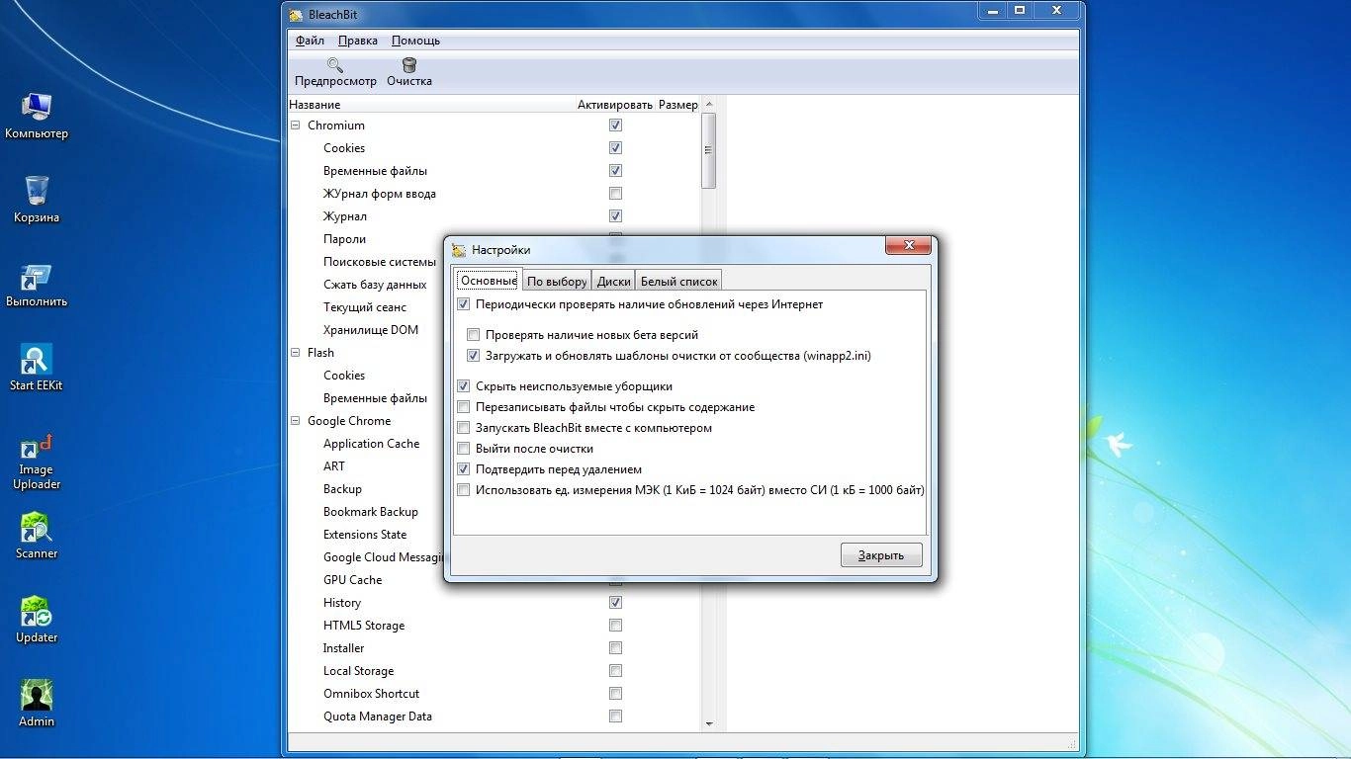Enable overwriting files to hide contents
Viewport: 1351px width, 759px height.
click(x=464, y=407)
